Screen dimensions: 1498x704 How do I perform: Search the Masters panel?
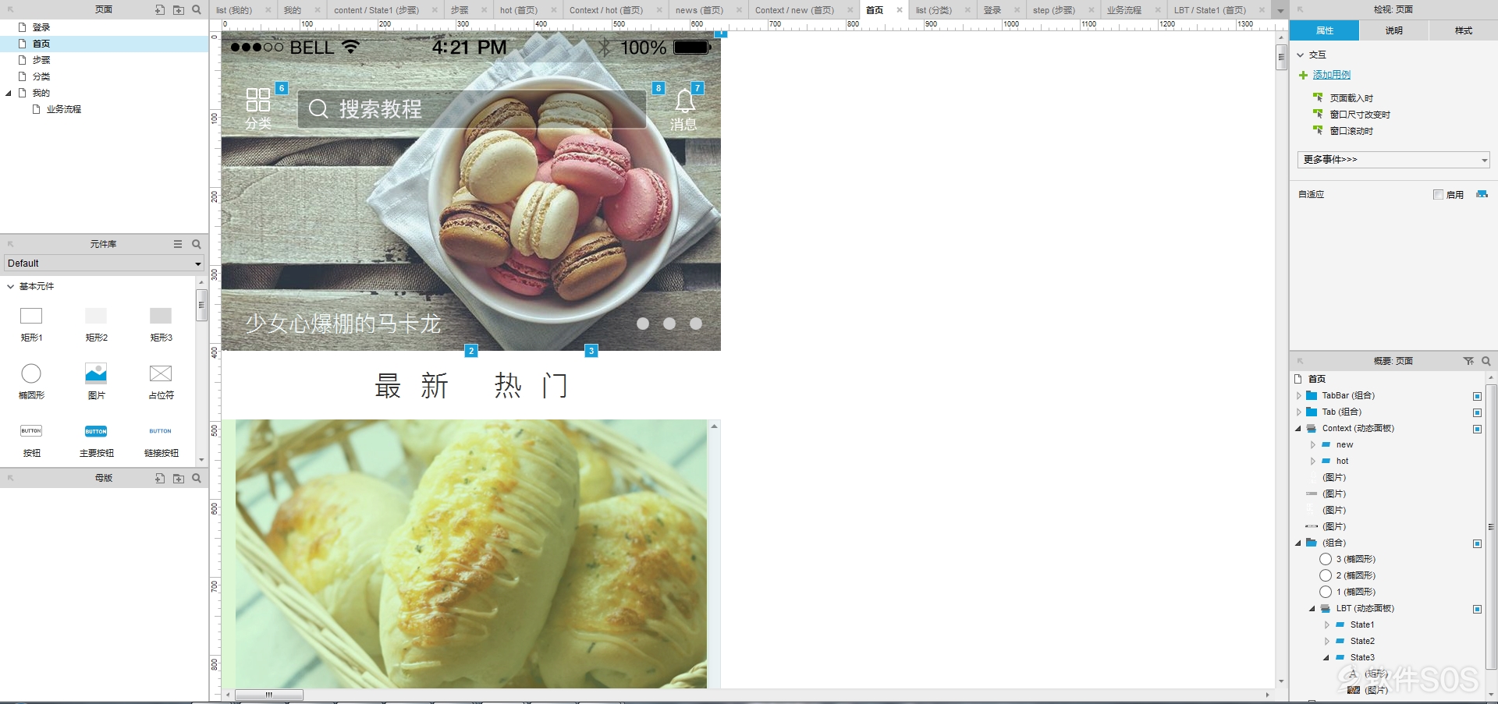197,478
